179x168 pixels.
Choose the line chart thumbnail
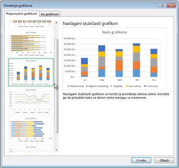31,101
